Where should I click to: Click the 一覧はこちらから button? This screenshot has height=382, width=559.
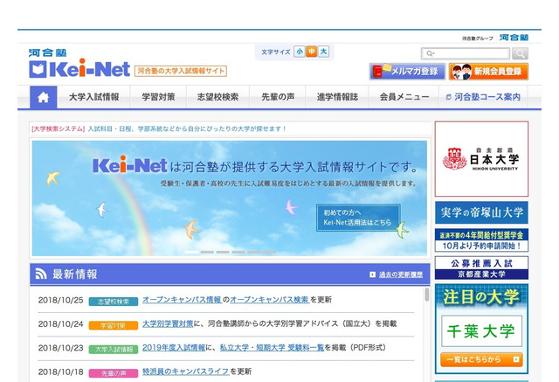click(x=481, y=359)
